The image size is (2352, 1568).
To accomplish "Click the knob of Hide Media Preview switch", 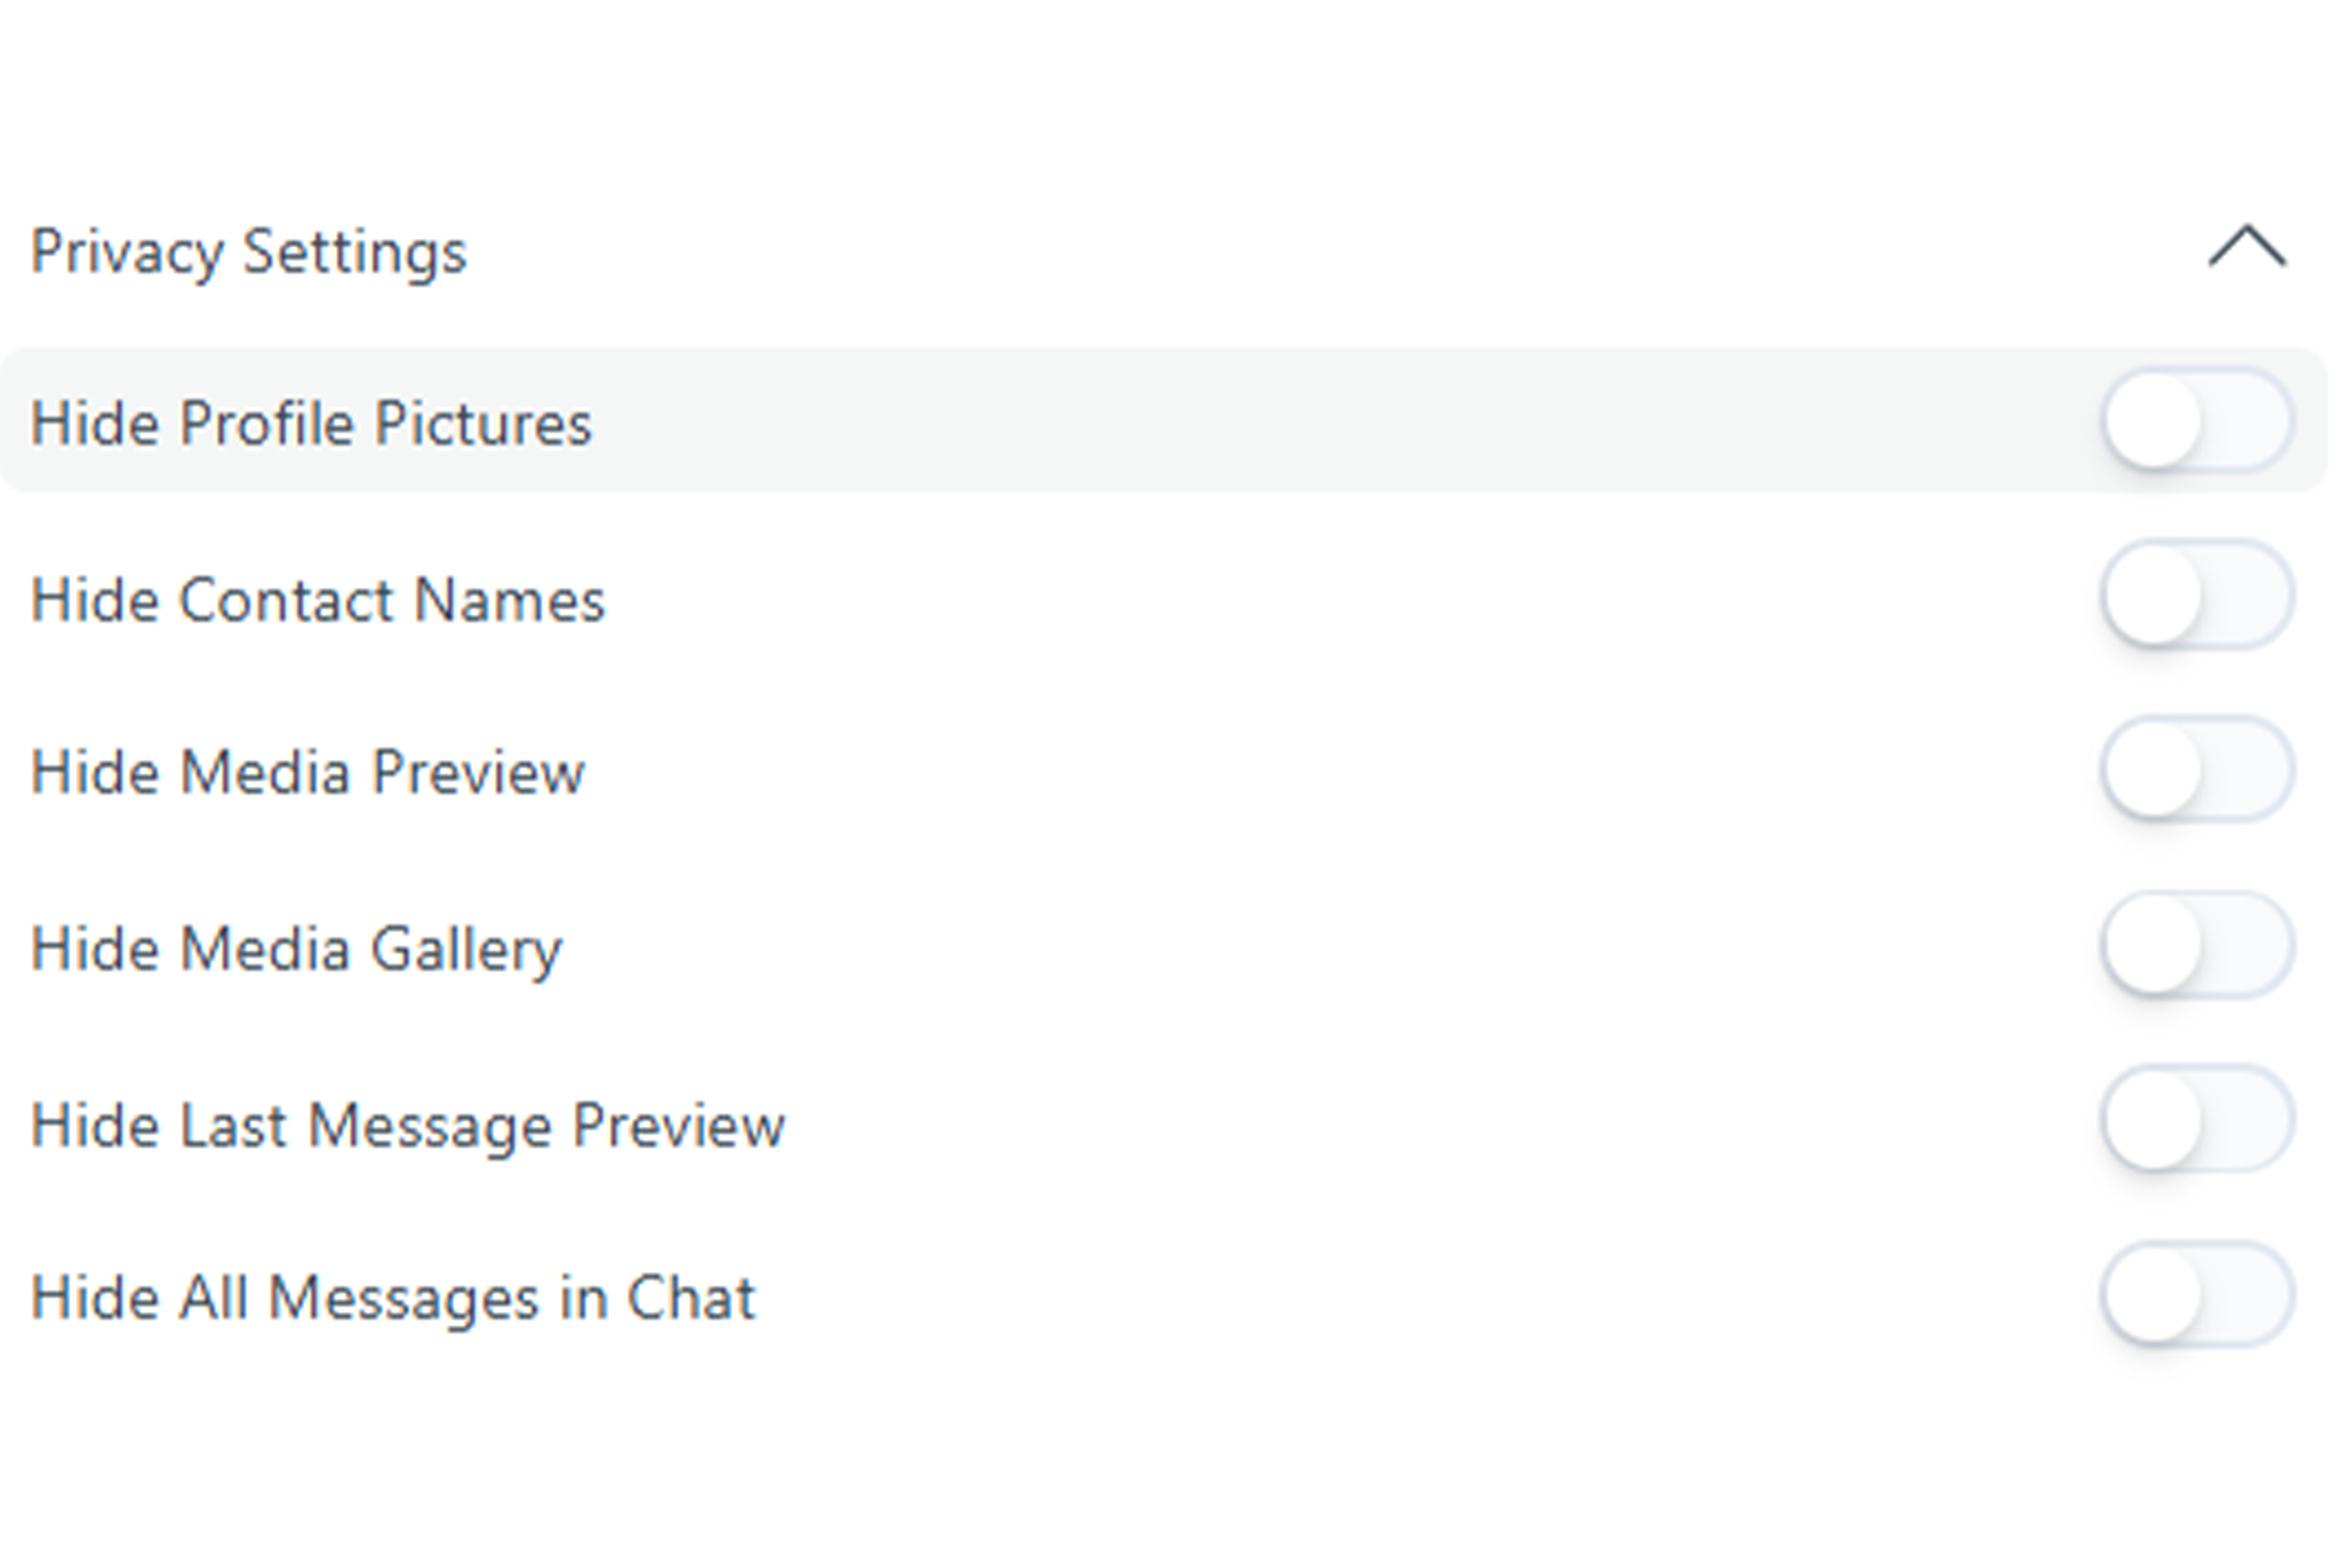I will coord(2153,771).
